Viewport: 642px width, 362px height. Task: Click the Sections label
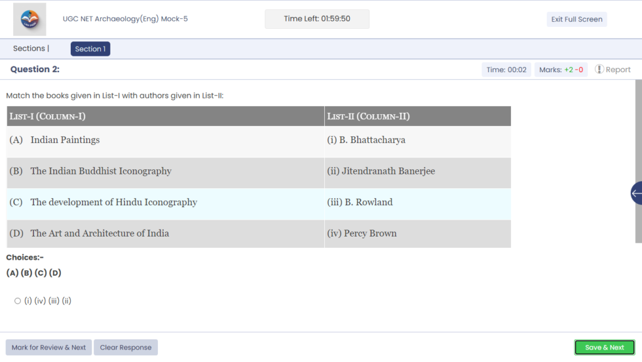click(x=29, y=48)
